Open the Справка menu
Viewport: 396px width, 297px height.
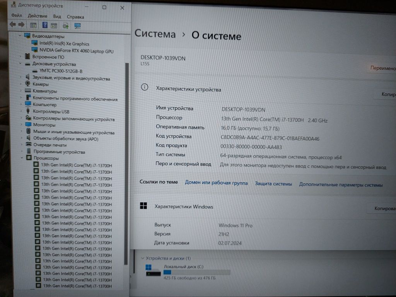click(x=75, y=17)
